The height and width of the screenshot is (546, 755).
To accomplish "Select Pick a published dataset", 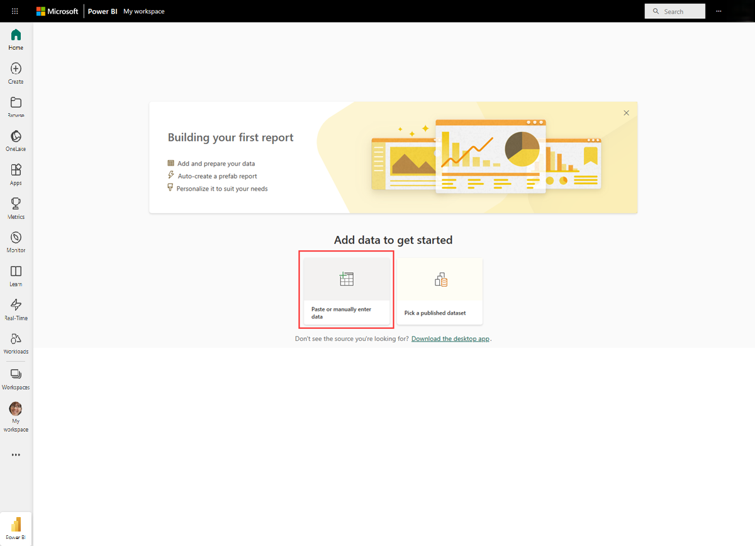I will tap(440, 291).
